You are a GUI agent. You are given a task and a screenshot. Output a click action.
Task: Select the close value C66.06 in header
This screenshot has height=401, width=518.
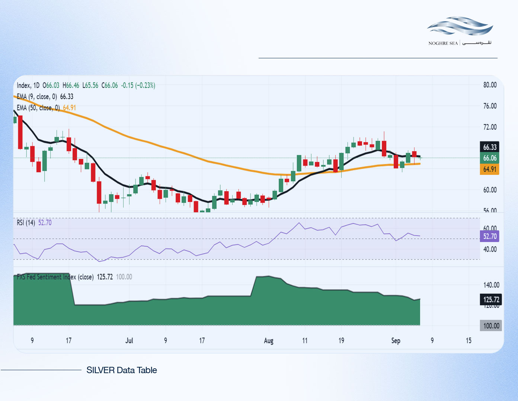(110, 85)
